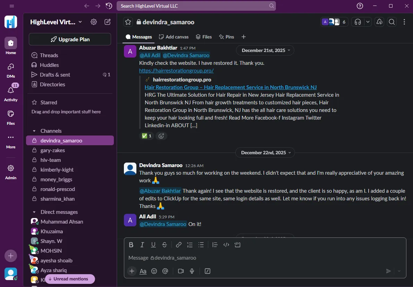View channel members avatars with 6

pyautogui.click(x=334, y=22)
